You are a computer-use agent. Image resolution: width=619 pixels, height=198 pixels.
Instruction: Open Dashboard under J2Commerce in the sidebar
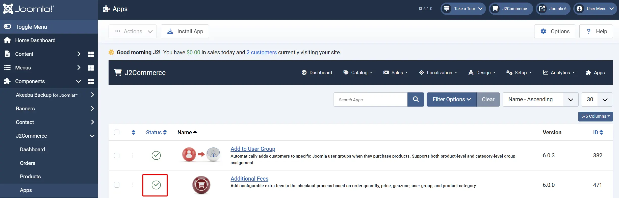pyautogui.click(x=32, y=150)
